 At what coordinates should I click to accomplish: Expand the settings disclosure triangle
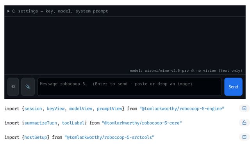pos(9,11)
